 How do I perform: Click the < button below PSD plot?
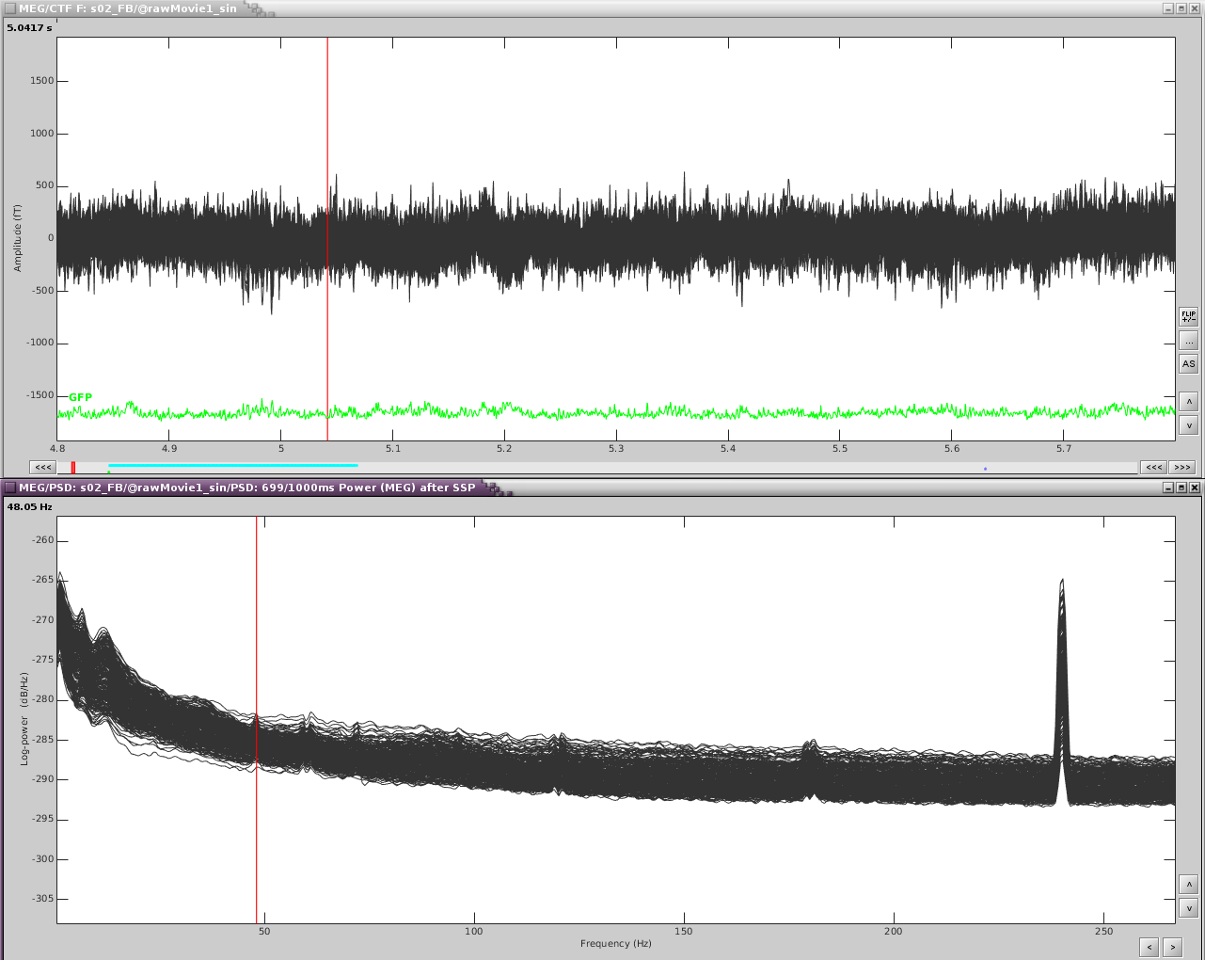click(1149, 947)
